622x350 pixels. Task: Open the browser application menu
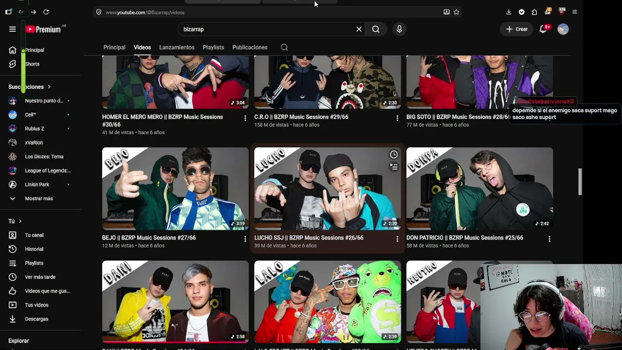(574, 12)
